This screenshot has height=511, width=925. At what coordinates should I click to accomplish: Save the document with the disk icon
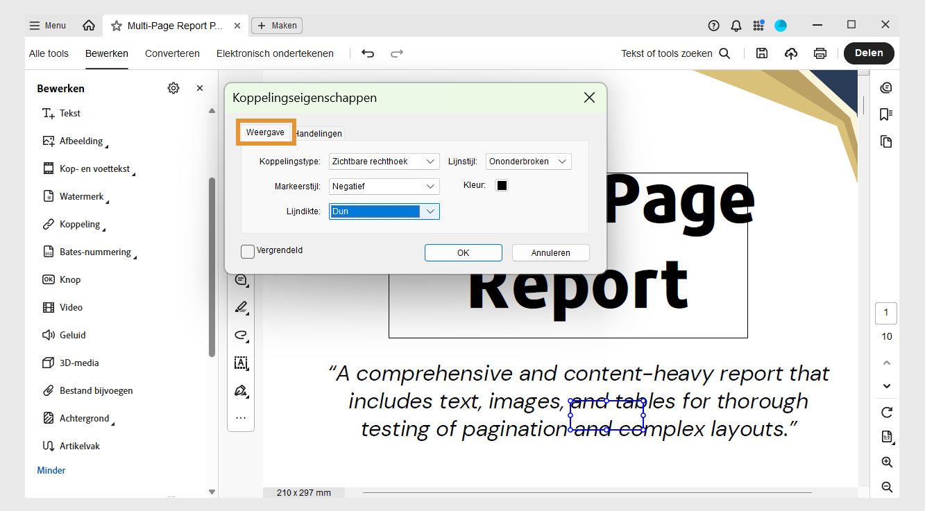point(762,53)
